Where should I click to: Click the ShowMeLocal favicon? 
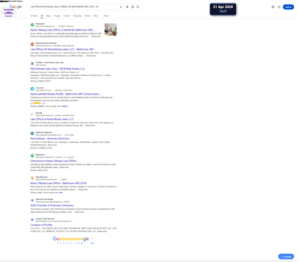pos(32,178)
